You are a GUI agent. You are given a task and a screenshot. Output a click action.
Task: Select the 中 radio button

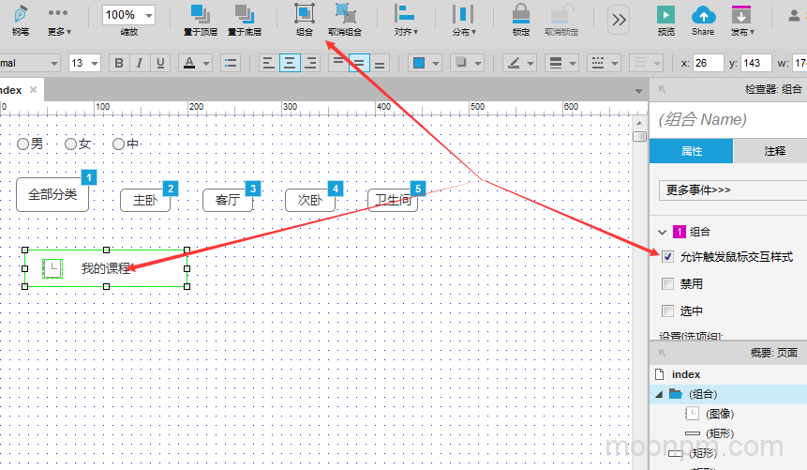118,144
